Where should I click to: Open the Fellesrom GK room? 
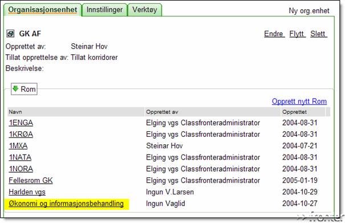point(31,180)
